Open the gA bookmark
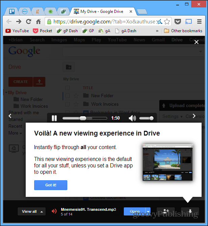 pos(104,31)
